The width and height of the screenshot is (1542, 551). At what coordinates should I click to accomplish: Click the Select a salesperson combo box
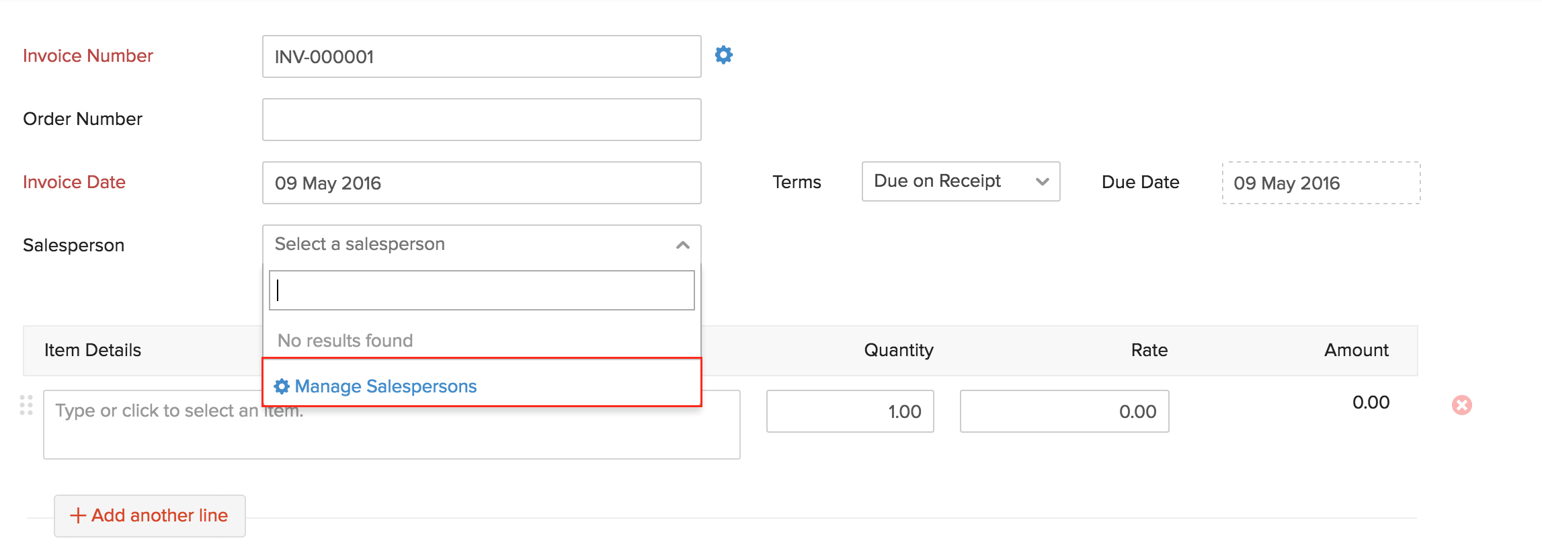471,245
